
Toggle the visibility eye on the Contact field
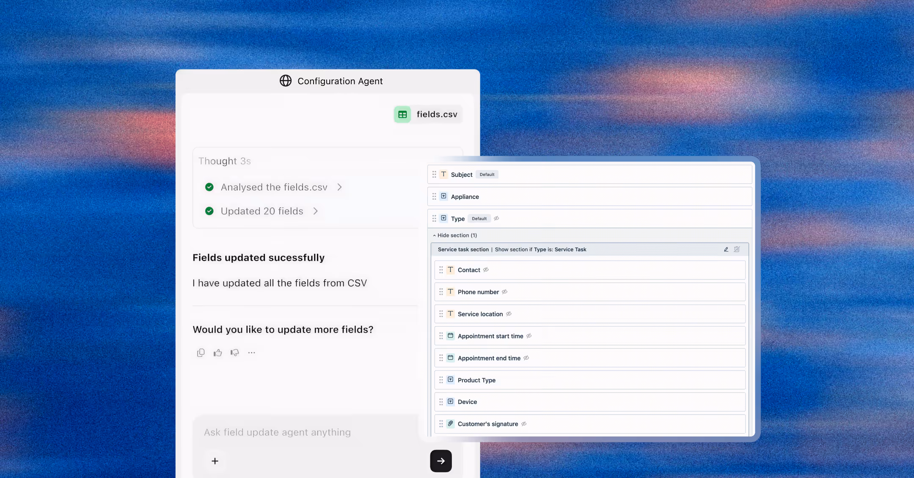click(486, 270)
